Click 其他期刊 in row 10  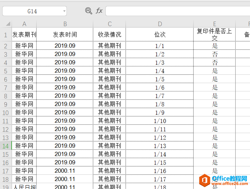(110, 112)
